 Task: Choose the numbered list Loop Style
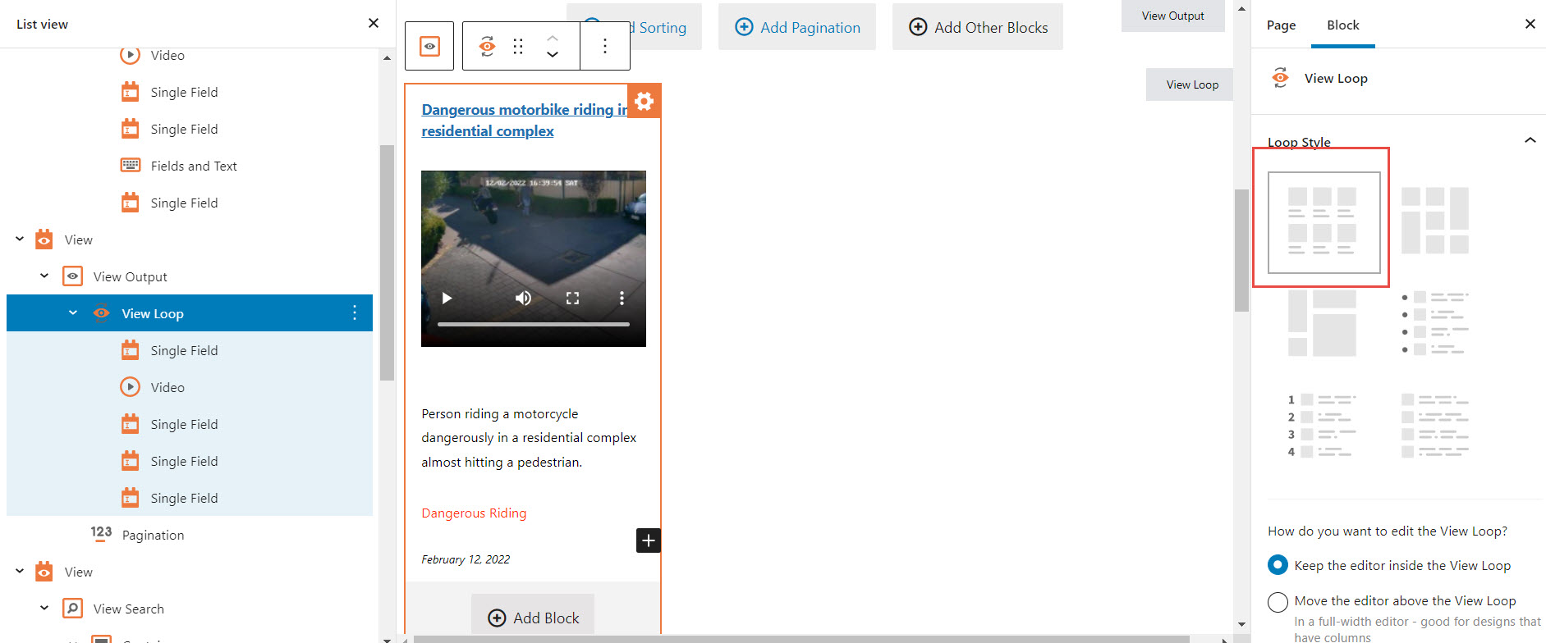pyautogui.click(x=1322, y=425)
